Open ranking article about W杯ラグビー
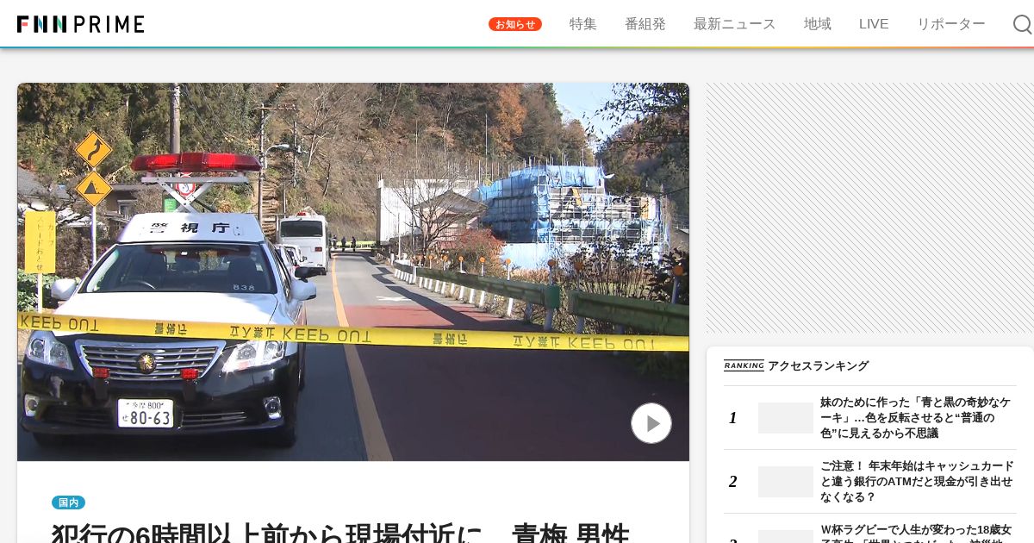Screen dimensions: 1034x543 [x=916, y=533]
